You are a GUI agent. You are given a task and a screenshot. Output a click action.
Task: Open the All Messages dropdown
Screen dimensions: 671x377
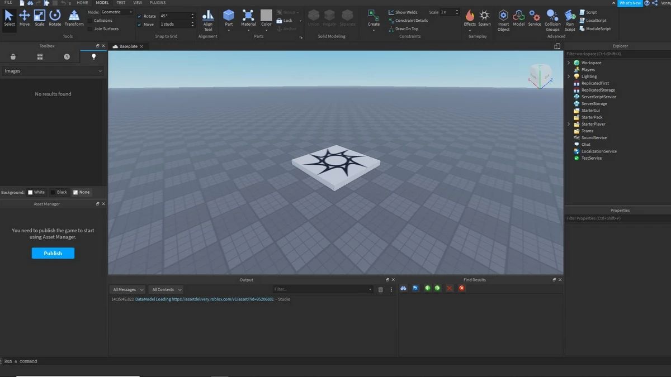[x=127, y=289]
